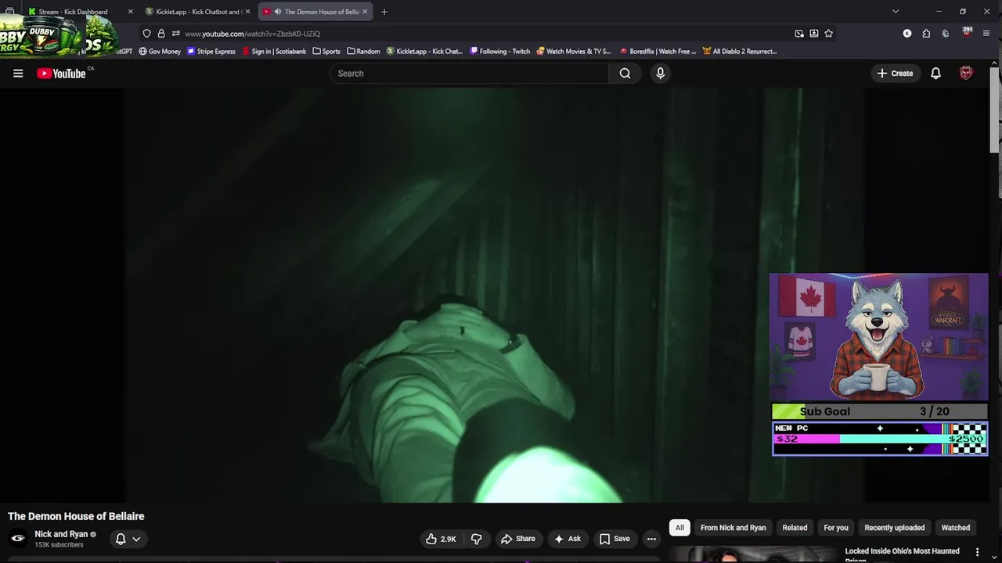Click the YouTube search input field
Viewport: 1002px width, 563px height.
tap(469, 74)
